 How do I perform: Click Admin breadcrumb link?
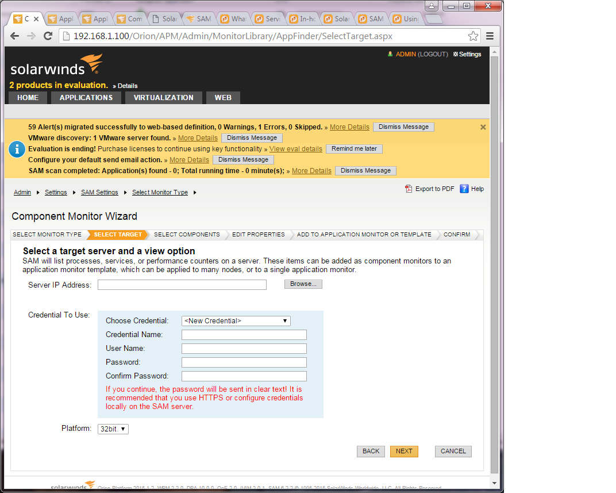(x=22, y=192)
